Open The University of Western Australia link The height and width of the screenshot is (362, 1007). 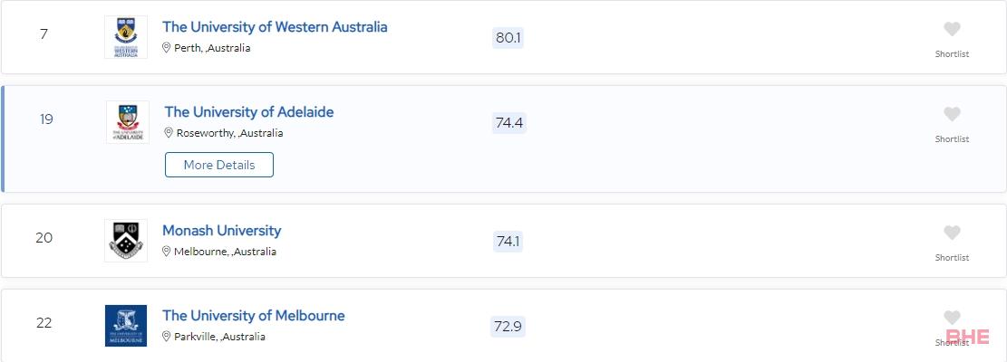[x=275, y=27]
